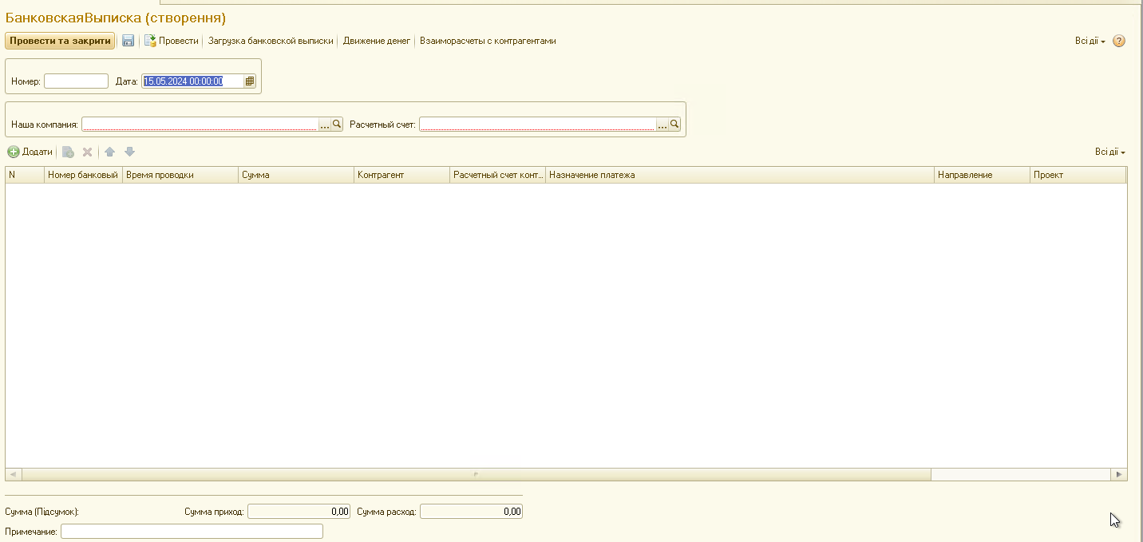Click the table horizontal scrollbar thumb
This screenshot has width=1143, height=542.
(476, 474)
